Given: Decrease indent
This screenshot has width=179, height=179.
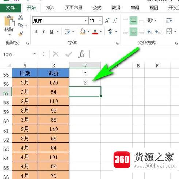Looking at the screenshot, I should click(150, 31).
